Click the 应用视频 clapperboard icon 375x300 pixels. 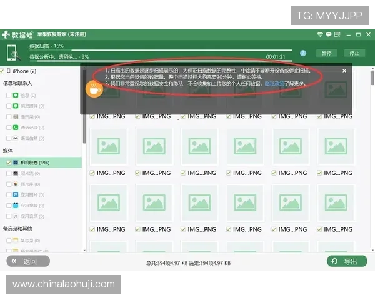[x=16, y=206]
